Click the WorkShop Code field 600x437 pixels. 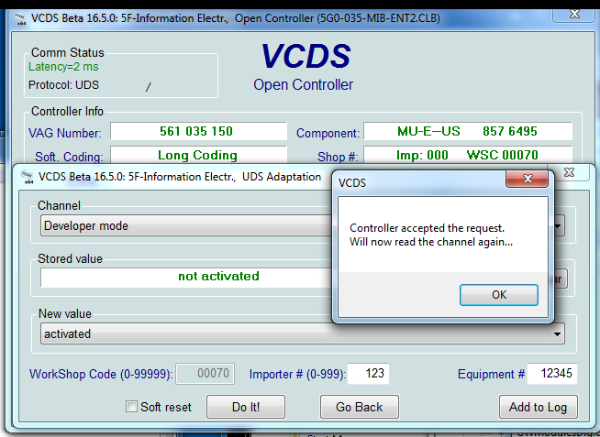click(x=206, y=373)
